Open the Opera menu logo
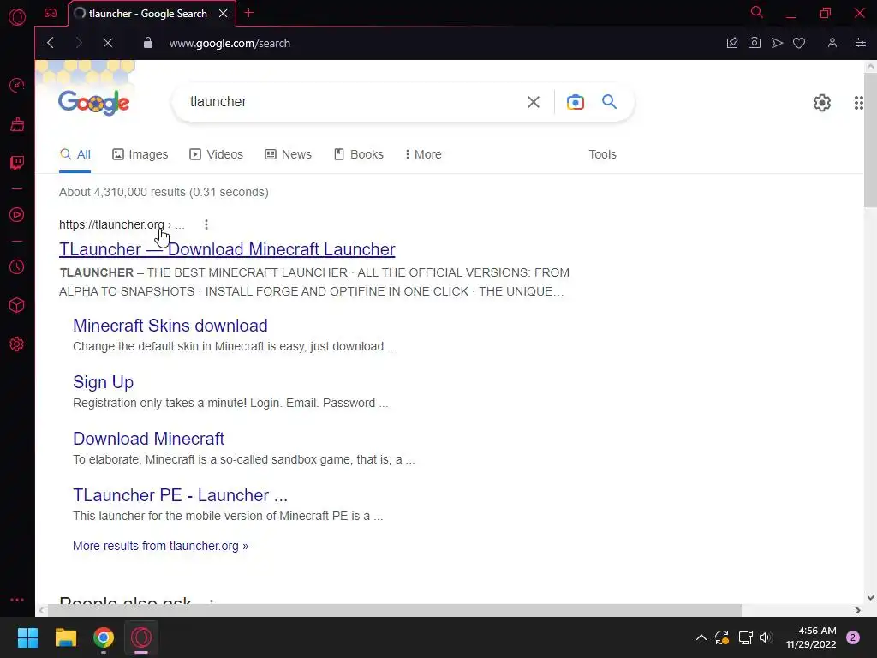Screen dimensions: 877x658 [17, 17]
